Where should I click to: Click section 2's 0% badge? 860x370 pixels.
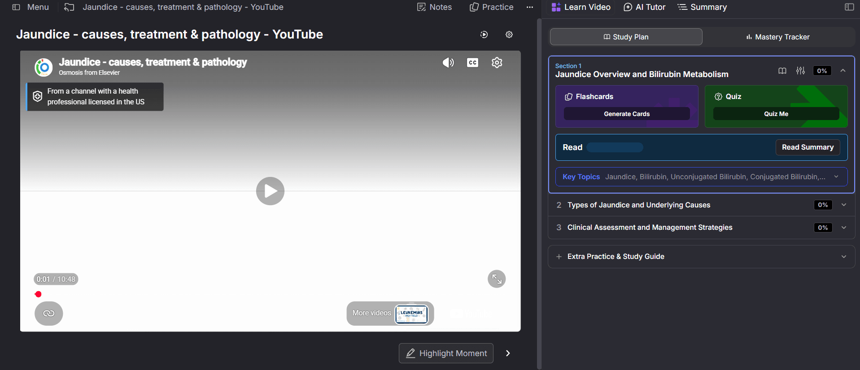[823, 205]
